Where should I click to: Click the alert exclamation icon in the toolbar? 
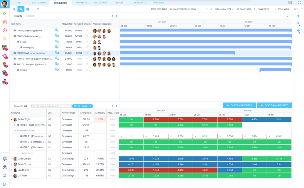tap(28, 9)
